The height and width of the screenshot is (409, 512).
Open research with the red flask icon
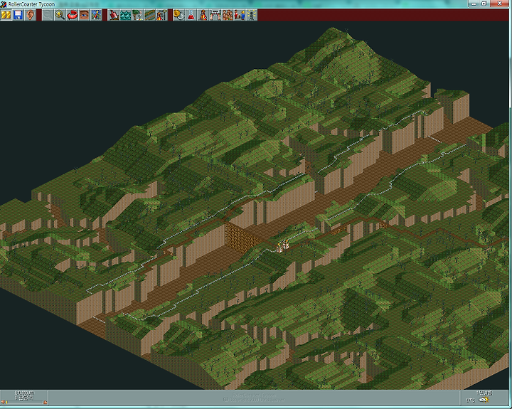[191, 15]
